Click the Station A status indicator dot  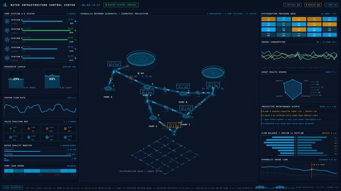76,21
